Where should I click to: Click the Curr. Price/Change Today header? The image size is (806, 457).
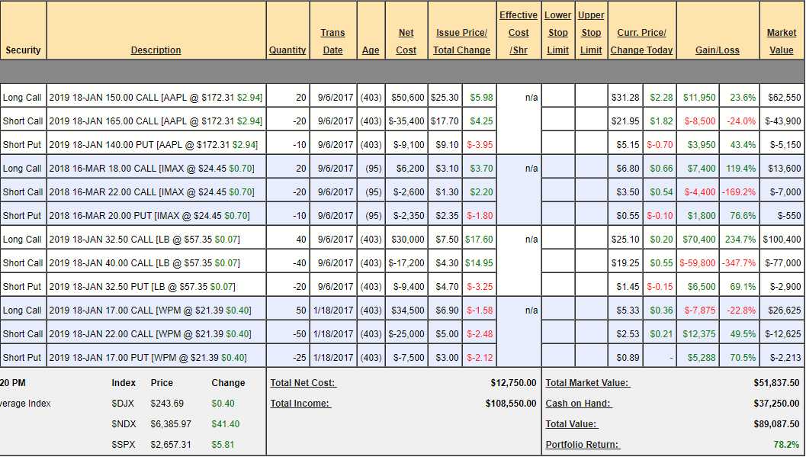tap(641, 41)
